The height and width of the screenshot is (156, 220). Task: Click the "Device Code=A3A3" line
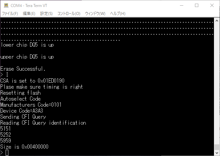pos(21,111)
